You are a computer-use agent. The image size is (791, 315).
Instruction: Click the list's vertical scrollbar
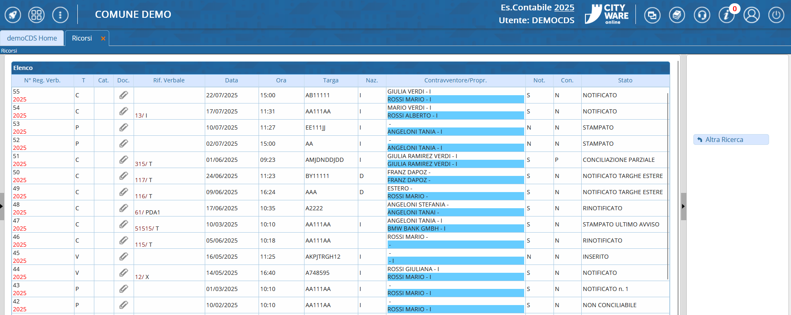point(668,186)
